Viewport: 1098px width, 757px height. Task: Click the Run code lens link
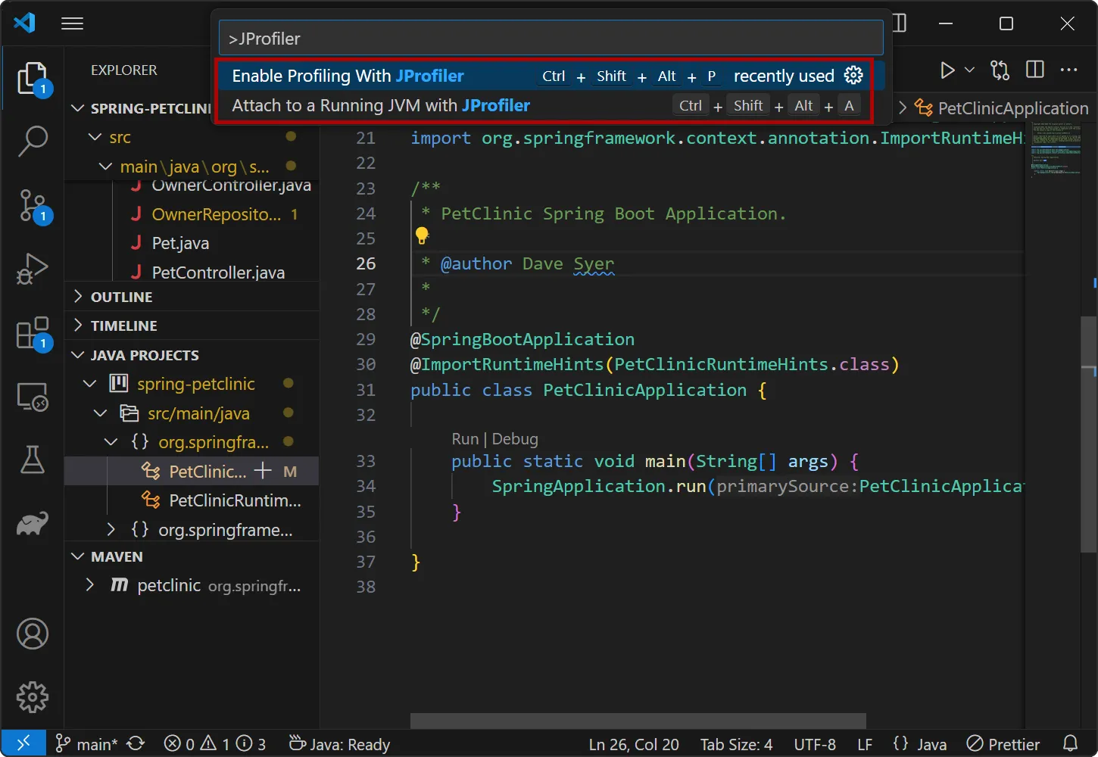click(x=465, y=439)
